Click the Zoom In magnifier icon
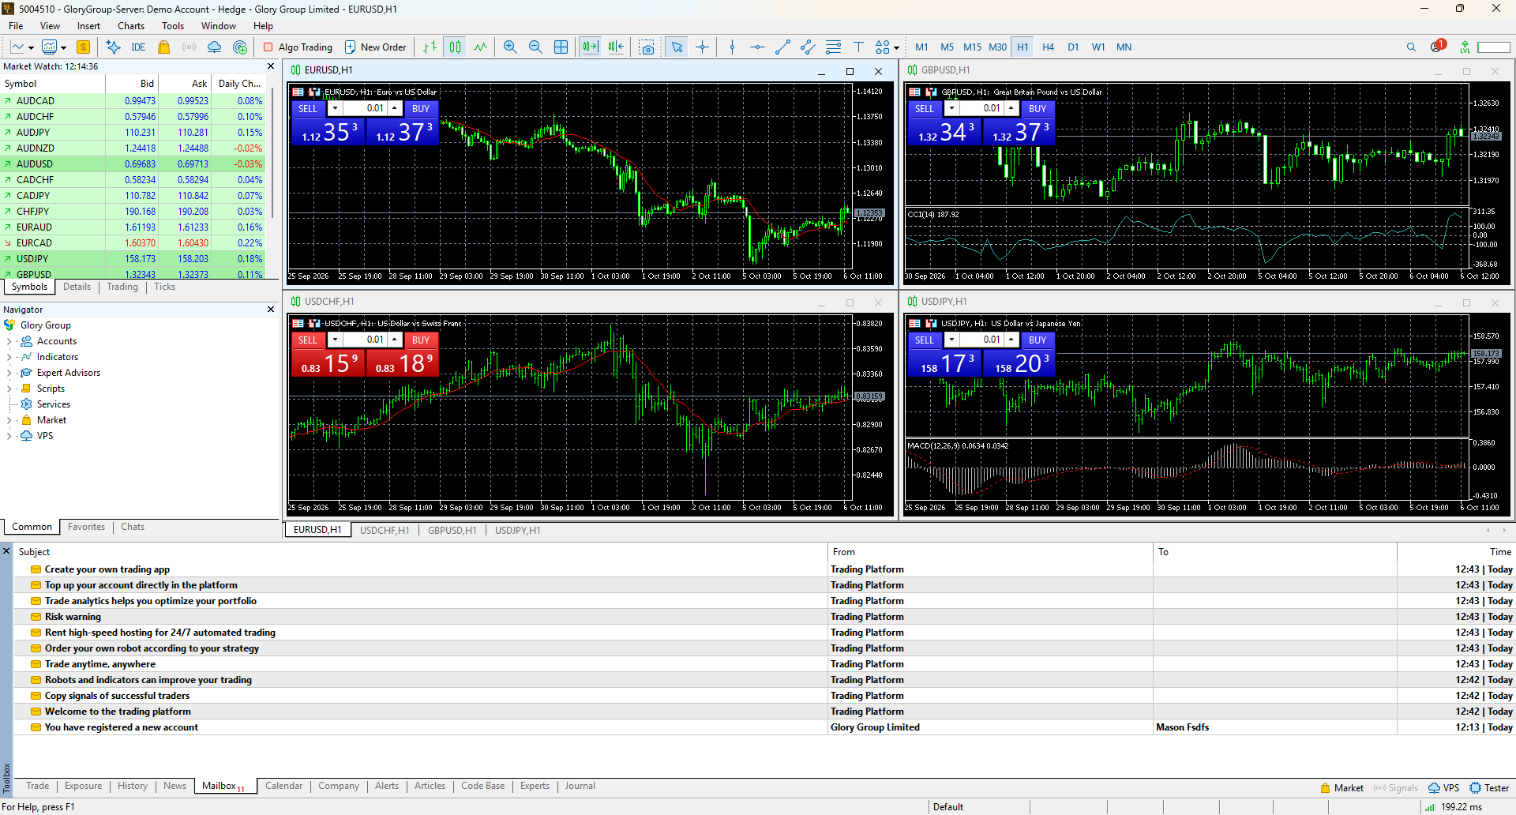This screenshot has width=1516, height=815. pyautogui.click(x=510, y=47)
